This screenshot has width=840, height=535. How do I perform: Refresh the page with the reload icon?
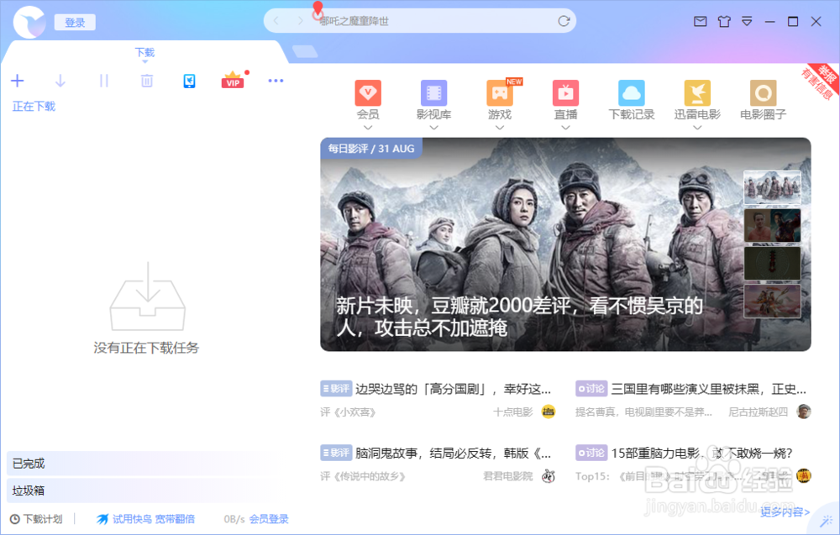[564, 21]
